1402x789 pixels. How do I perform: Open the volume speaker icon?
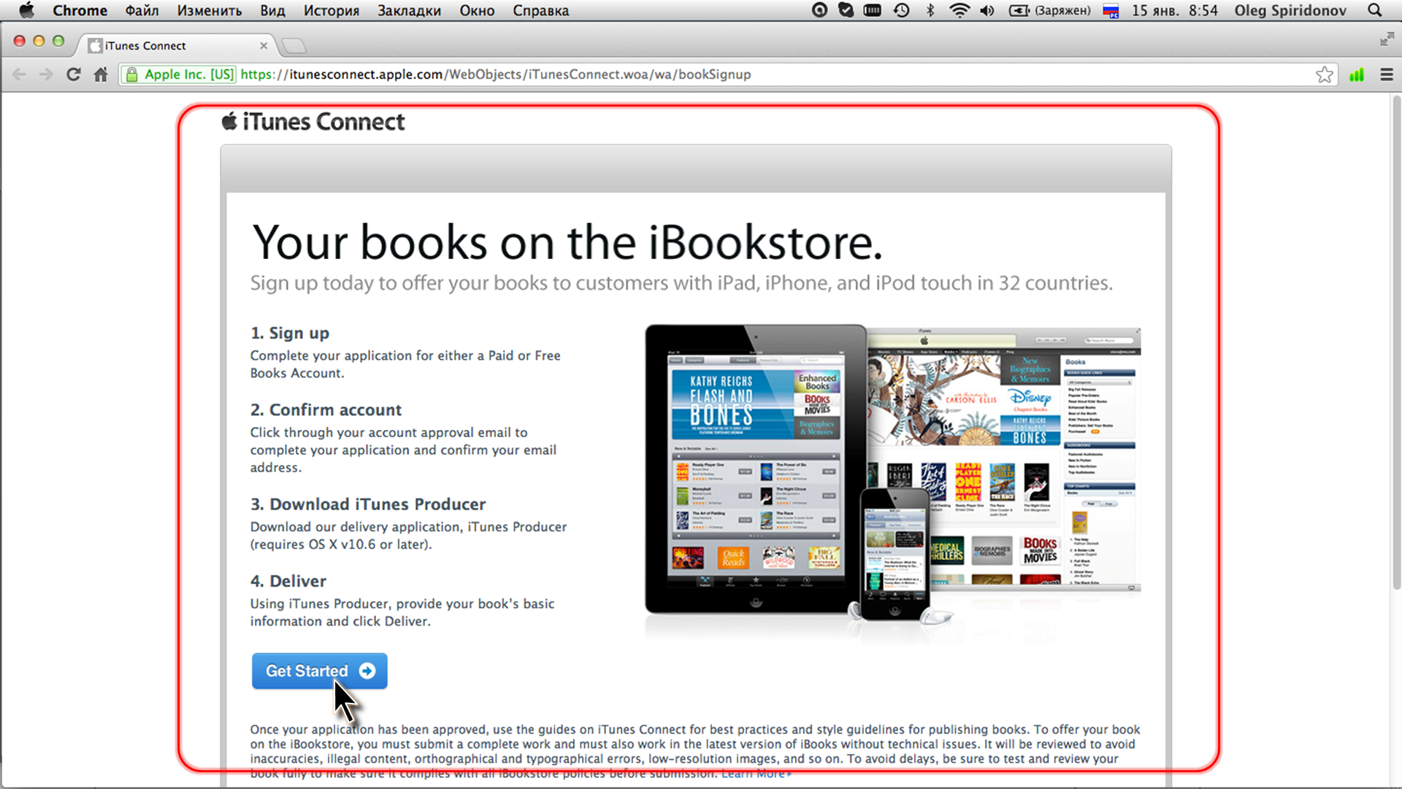pos(987,10)
